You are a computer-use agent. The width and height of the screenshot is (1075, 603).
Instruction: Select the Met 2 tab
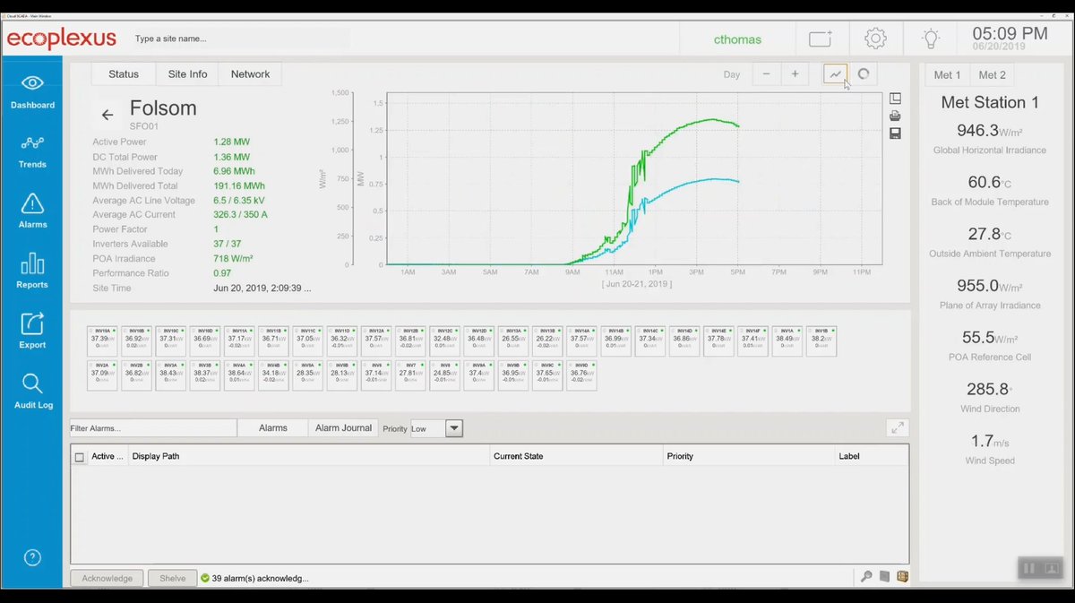pyautogui.click(x=992, y=75)
